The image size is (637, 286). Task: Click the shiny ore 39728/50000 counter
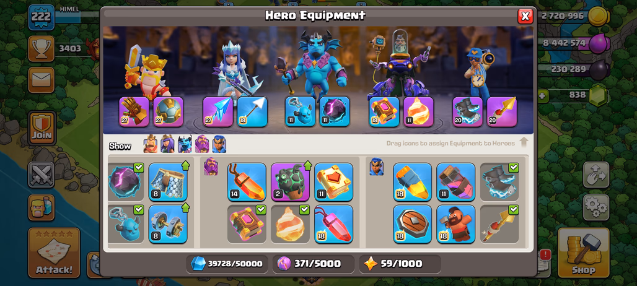coord(227,264)
